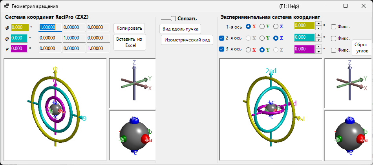Click Изометрический вид button

tap(187, 40)
